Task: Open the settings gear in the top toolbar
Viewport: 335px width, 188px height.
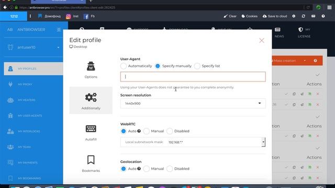Action: pos(294,16)
